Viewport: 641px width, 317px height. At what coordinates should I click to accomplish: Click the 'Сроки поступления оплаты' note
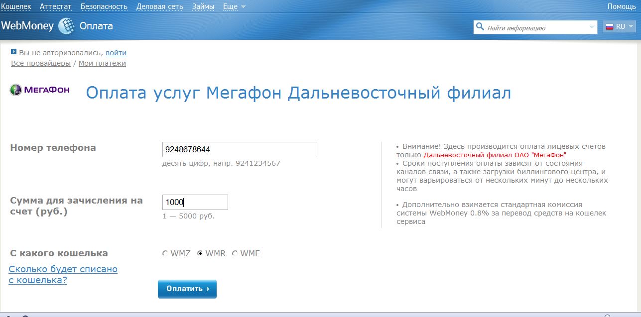(x=502, y=176)
